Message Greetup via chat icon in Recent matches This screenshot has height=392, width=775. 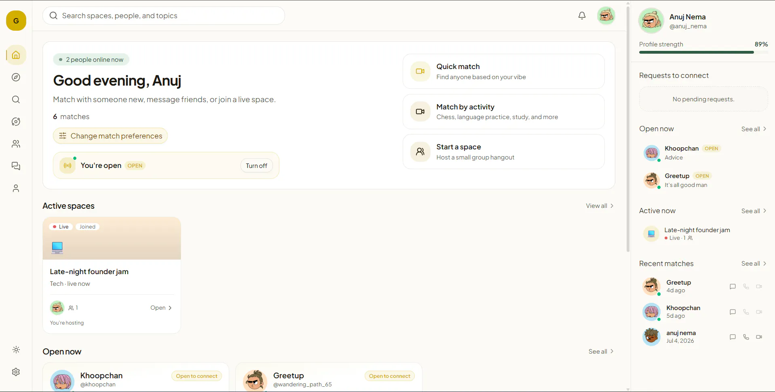pos(733,287)
